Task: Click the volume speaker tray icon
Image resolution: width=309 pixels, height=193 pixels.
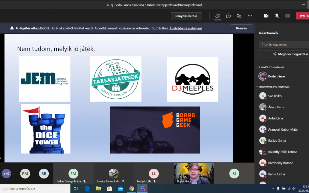Action: click(294, 189)
